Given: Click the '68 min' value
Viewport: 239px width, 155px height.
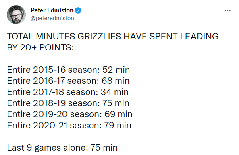Looking at the screenshot, I should click(x=116, y=81).
